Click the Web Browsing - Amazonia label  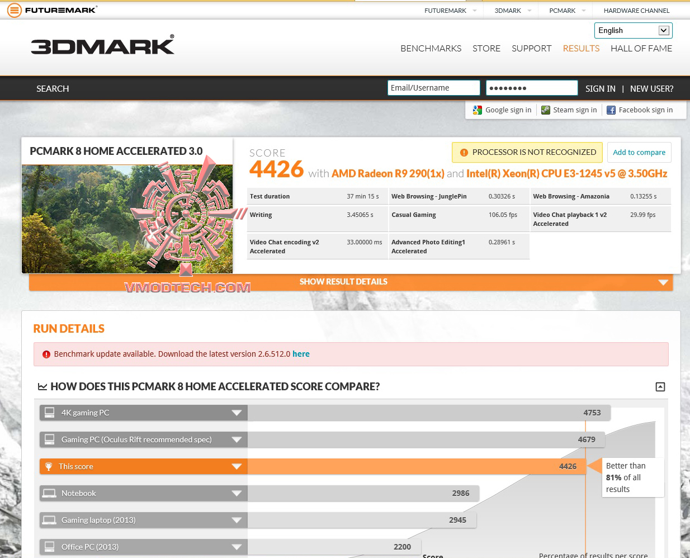point(571,196)
